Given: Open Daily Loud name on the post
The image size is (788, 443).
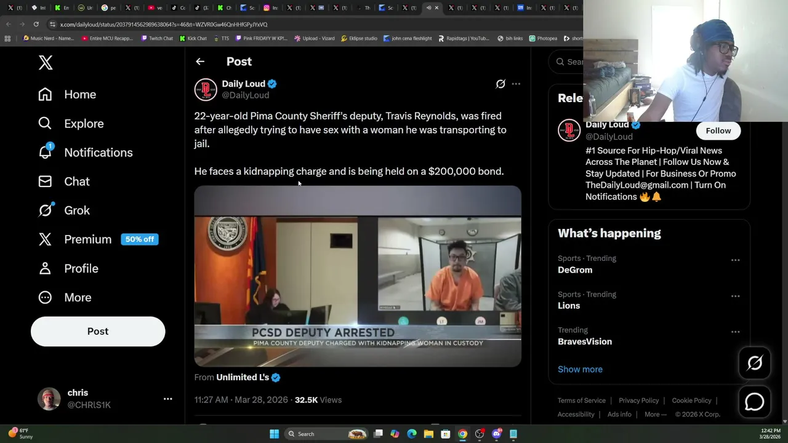Looking at the screenshot, I should (x=244, y=84).
